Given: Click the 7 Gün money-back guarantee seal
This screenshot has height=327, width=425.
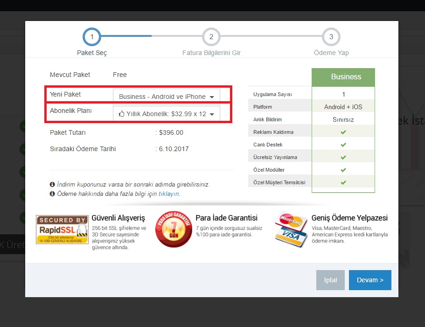Looking at the screenshot, I should tap(174, 229).
